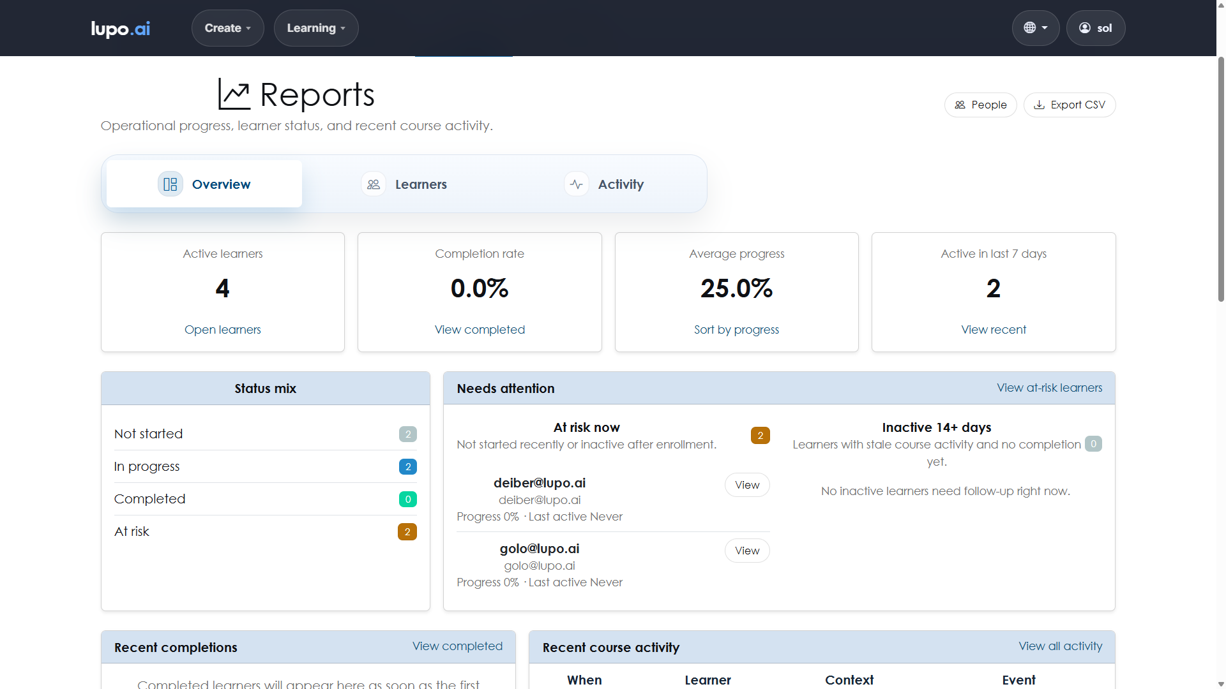Click the In progress count badge

pos(408,467)
